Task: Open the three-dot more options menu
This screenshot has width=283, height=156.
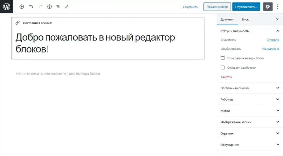Action: (x=277, y=7)
